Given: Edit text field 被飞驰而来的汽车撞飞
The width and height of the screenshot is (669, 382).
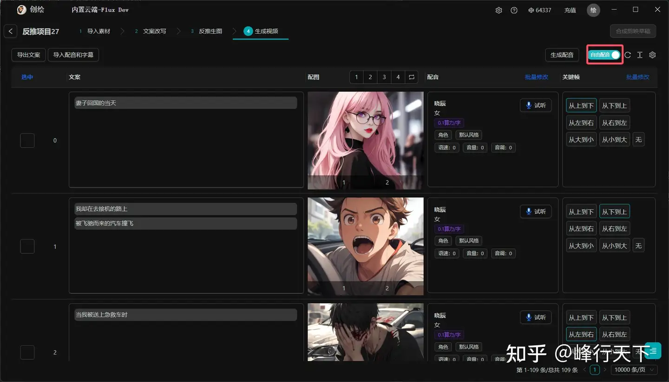Looking at the screenshot, I should [x=185, y=223].
